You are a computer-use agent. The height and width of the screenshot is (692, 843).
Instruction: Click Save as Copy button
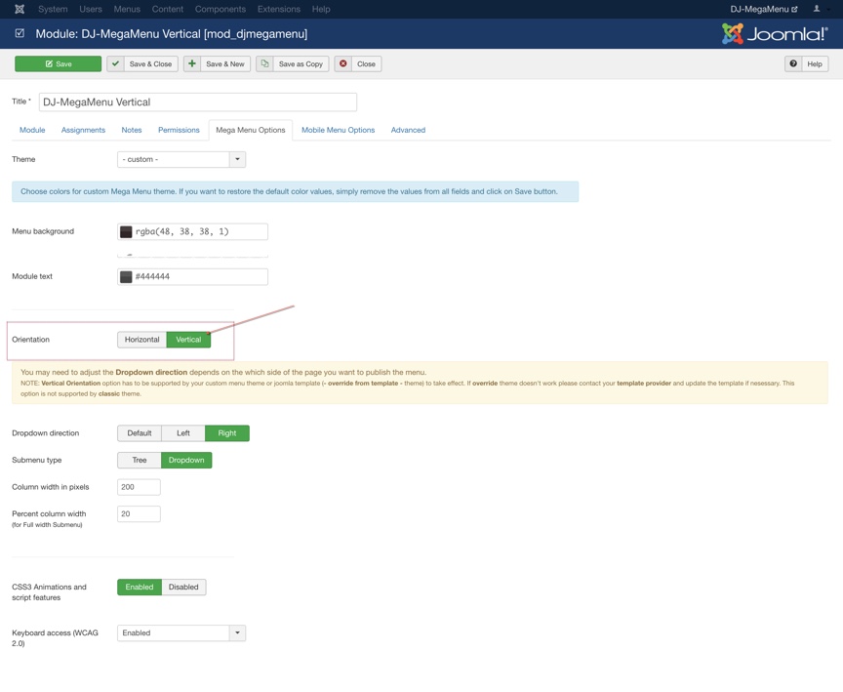point(293,63)
